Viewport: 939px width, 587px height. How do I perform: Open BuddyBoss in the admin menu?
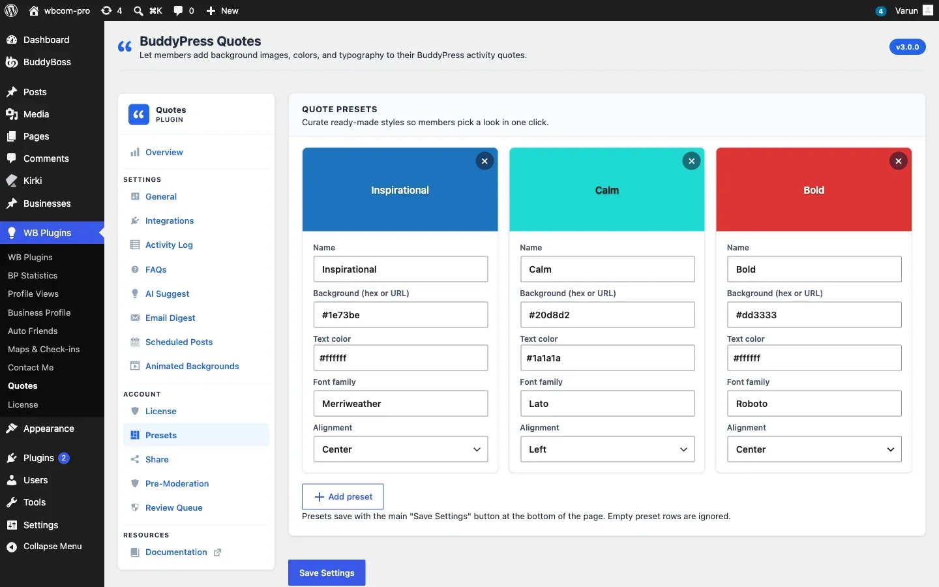click(52, 62)
